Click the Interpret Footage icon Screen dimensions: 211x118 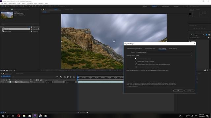click(x=1, y=70)
